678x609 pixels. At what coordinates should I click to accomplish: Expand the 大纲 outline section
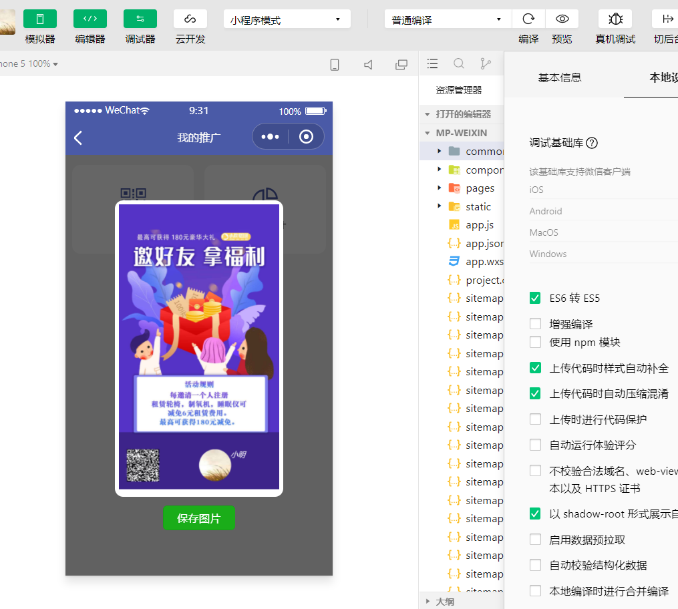point(462,601)
